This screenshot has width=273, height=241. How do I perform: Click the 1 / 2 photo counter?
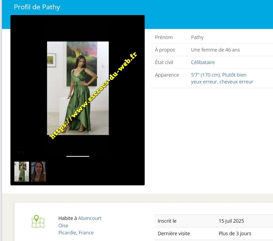21,153
